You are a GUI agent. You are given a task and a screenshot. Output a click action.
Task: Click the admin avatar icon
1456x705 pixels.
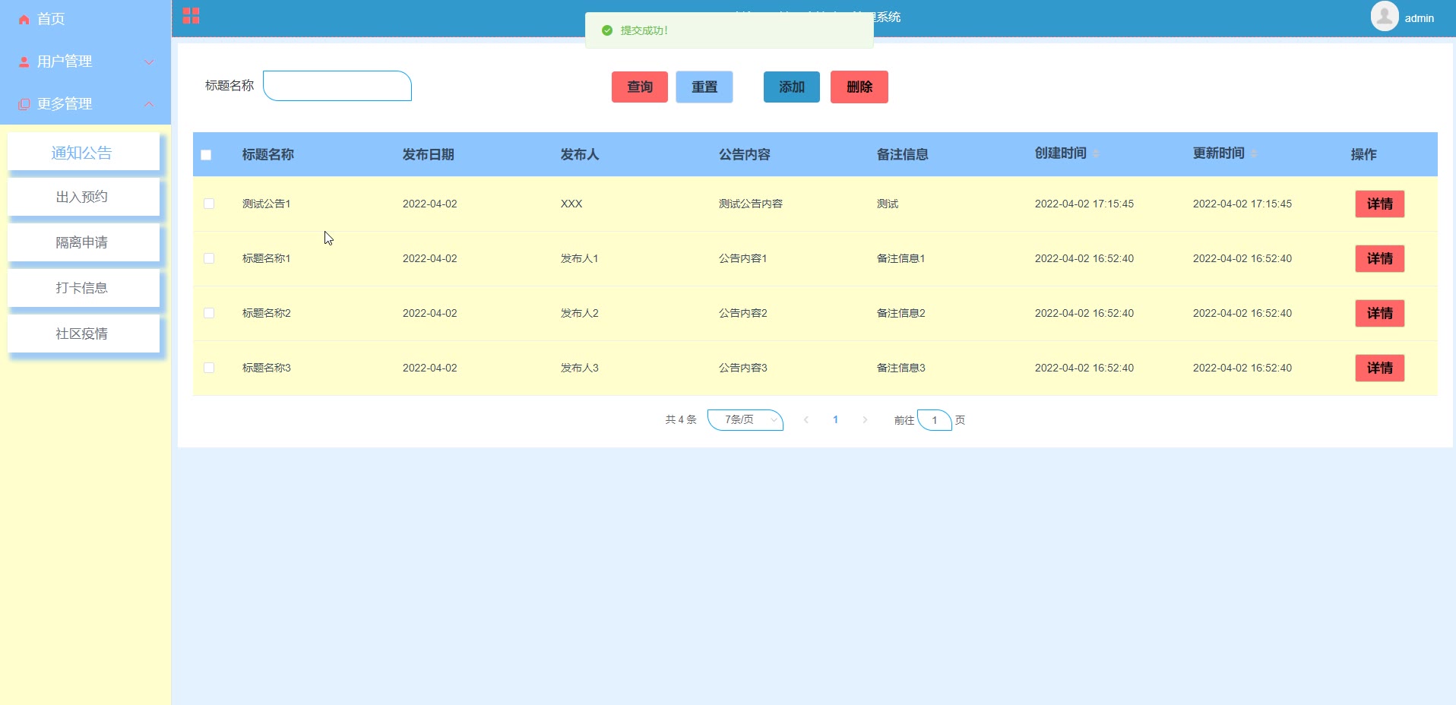pos(1384,16)
